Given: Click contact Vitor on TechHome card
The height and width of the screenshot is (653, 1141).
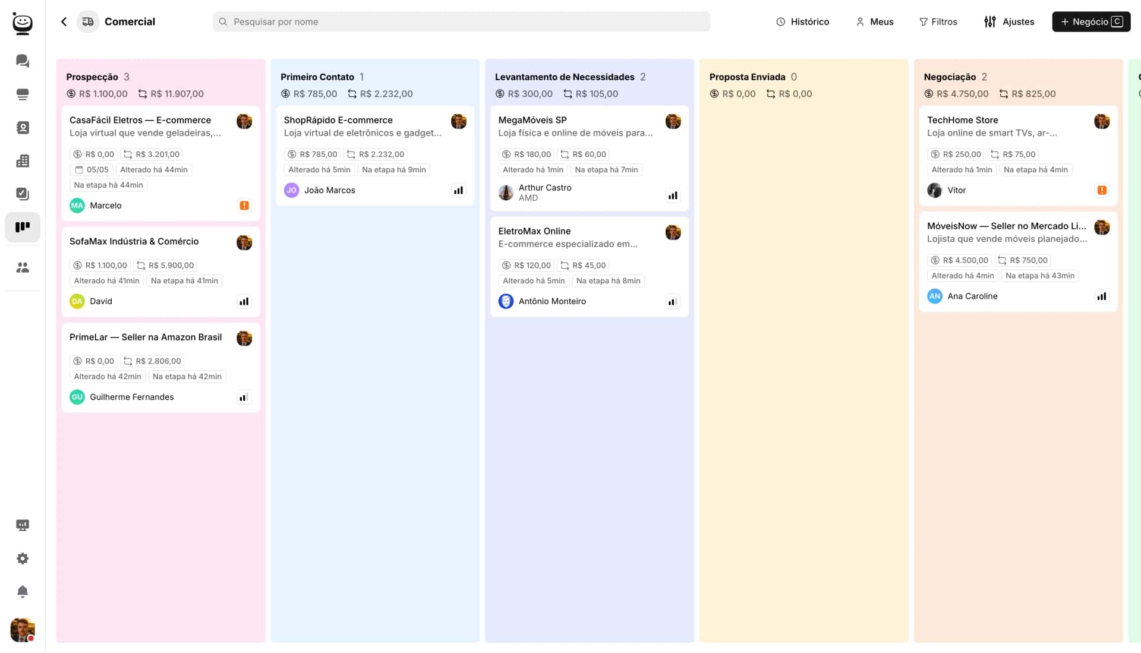Looking at the screenshot, I should [x=947, y=190].
